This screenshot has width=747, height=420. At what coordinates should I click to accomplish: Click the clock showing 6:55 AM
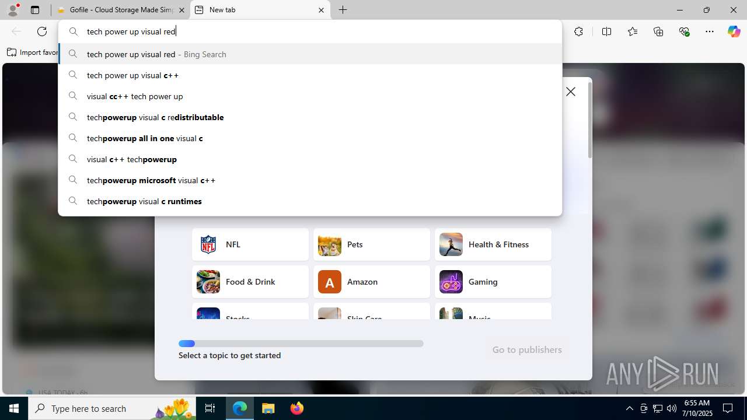coord(697,408)
